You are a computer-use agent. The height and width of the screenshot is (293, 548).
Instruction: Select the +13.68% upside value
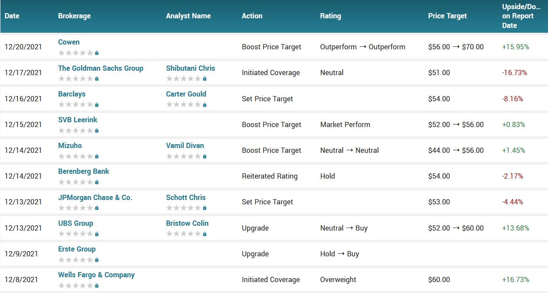pyautogui.click(x=516, y=228)
